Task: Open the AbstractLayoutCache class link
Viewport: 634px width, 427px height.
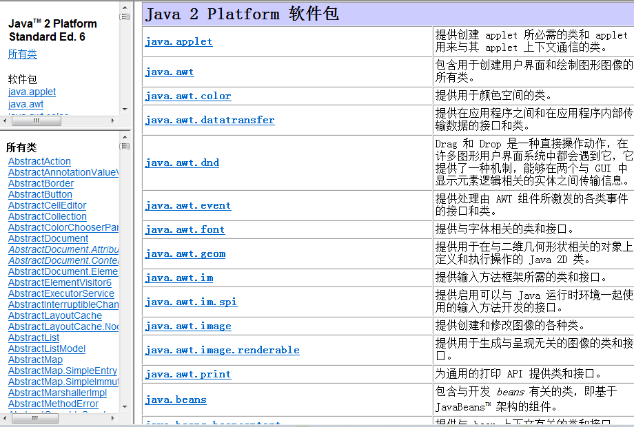Action: click(55, 315)
